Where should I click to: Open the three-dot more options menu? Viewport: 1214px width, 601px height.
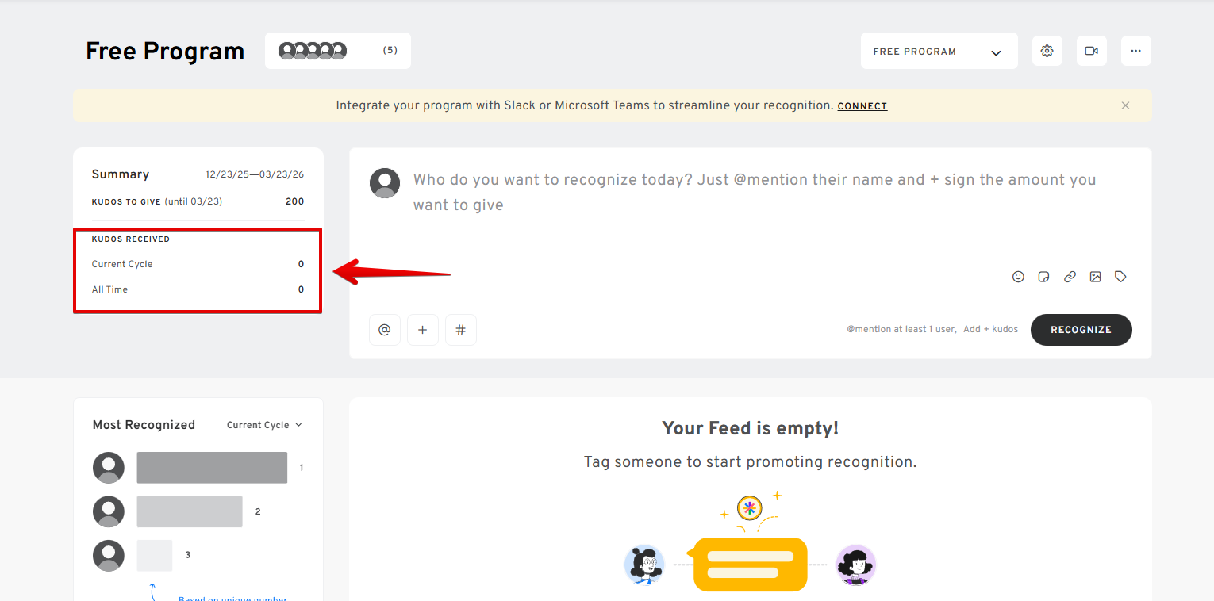1136,51
